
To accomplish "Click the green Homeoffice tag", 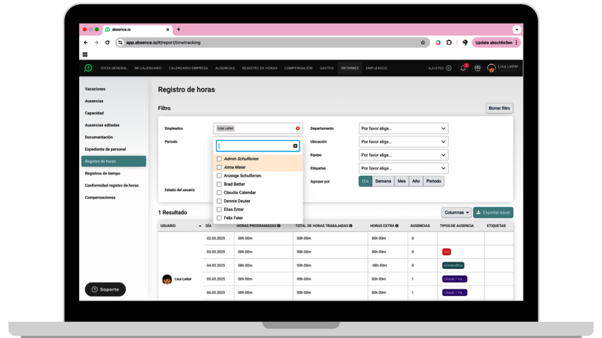I will point(453,265).
